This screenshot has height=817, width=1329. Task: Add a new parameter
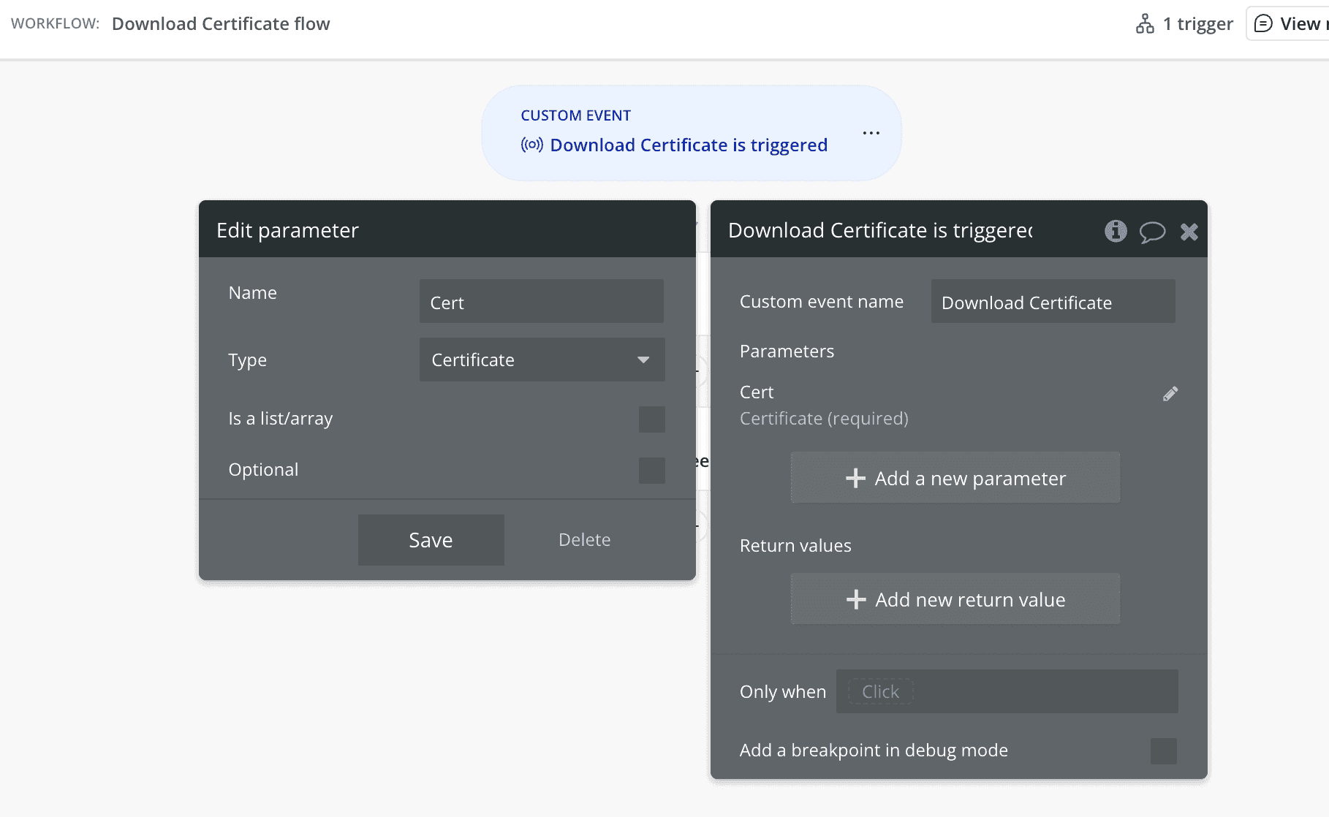click(x=955, y=478)
